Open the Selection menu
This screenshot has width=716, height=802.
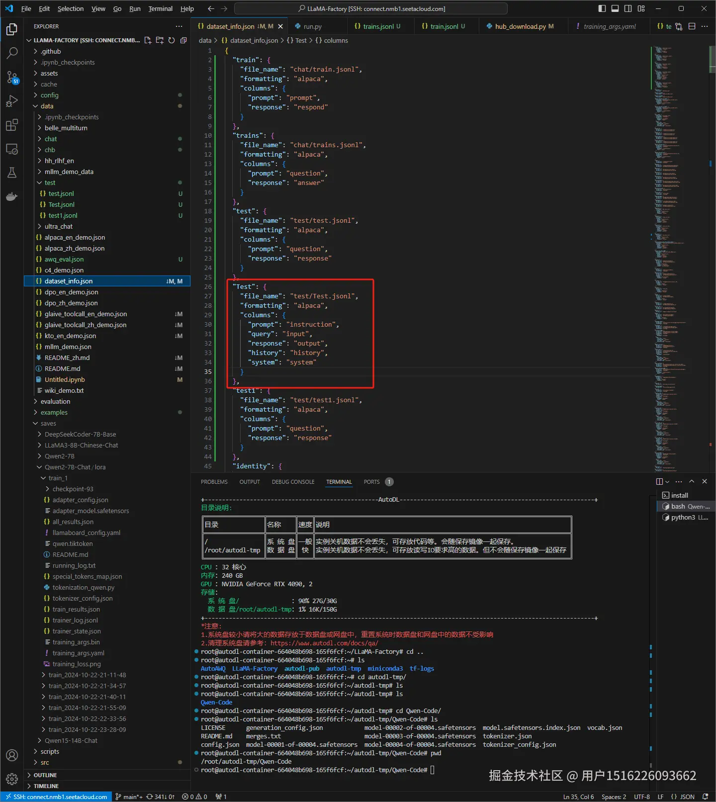click(x=71, y=8)
